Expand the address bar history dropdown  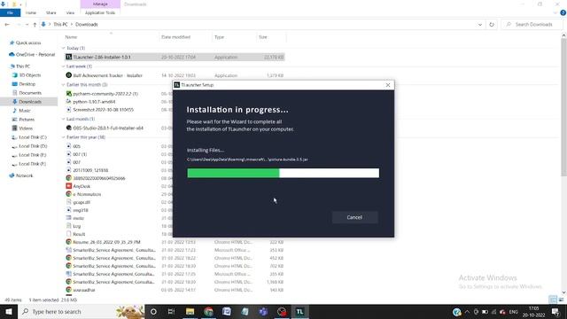click(x=480, y=25)
